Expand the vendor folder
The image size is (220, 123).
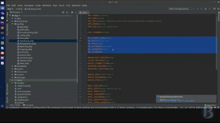12,83
